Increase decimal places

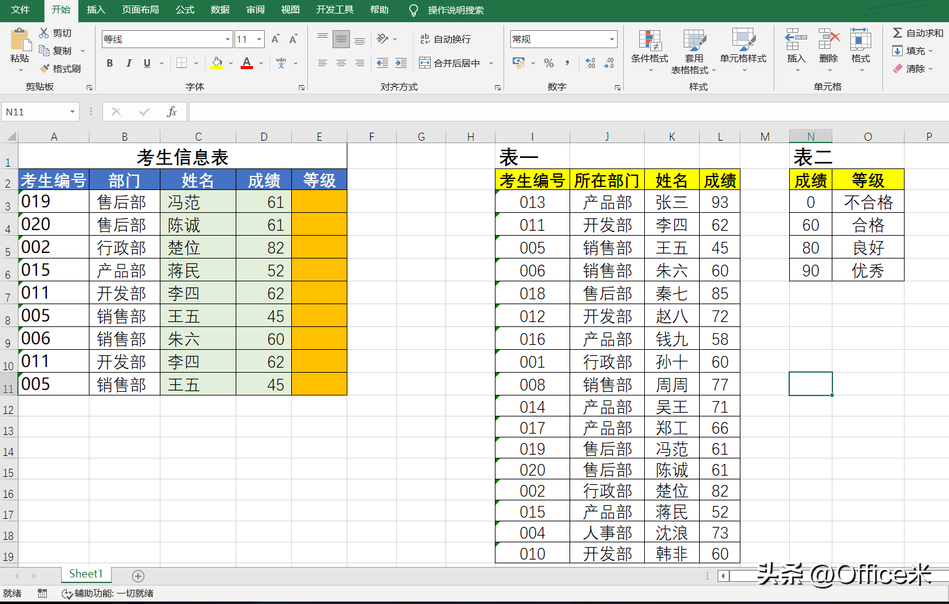click(591, 63)
